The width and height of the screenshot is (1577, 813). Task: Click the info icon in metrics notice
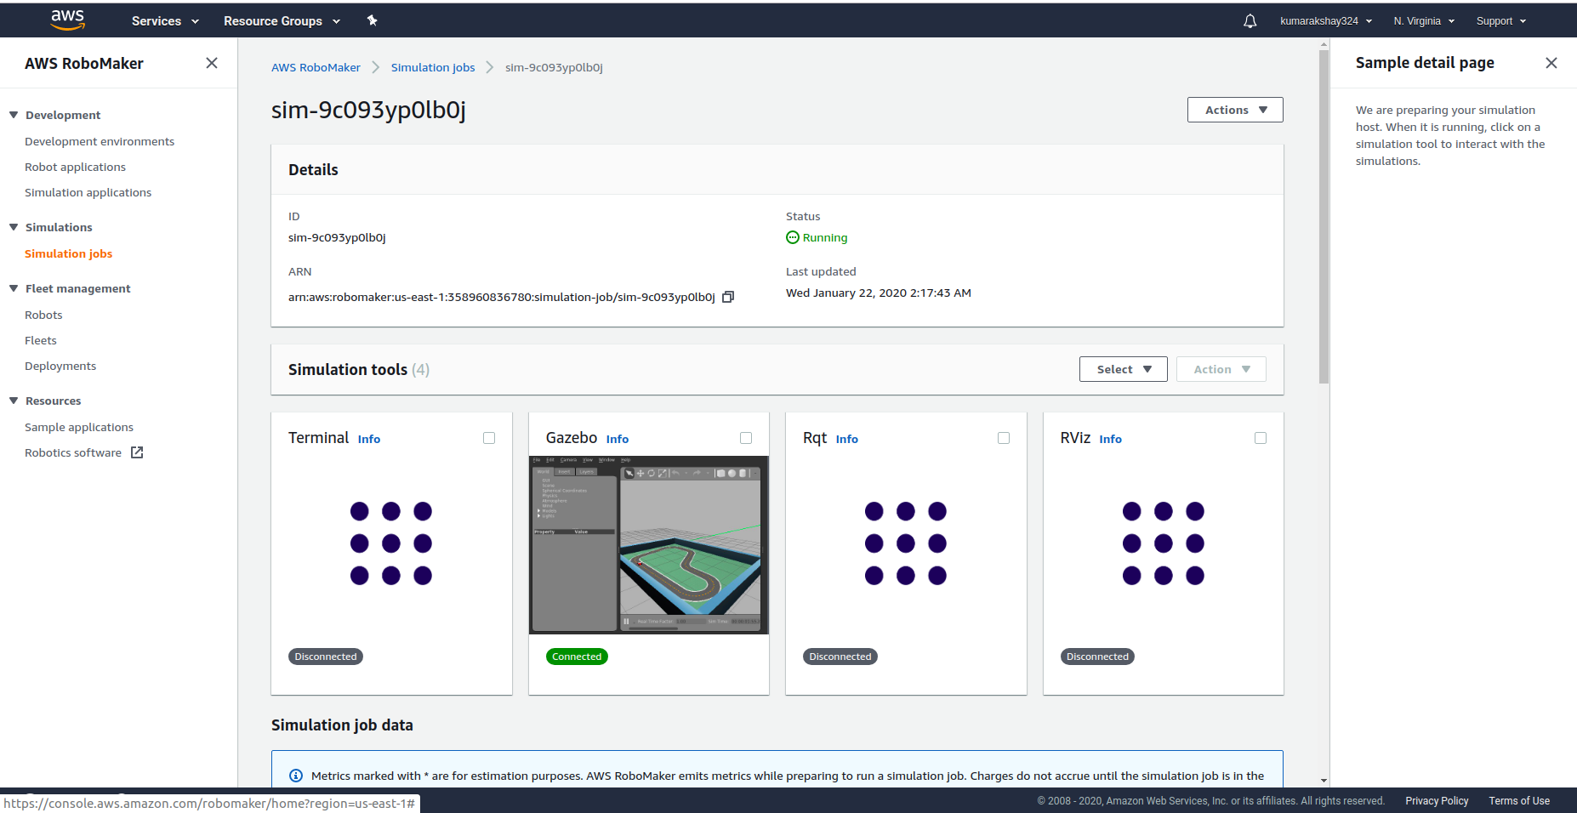(x=296, y=776)
